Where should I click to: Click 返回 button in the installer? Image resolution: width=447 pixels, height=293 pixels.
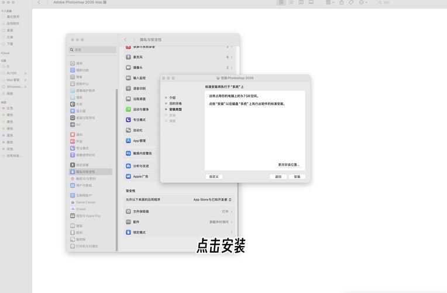coord(278,177)
